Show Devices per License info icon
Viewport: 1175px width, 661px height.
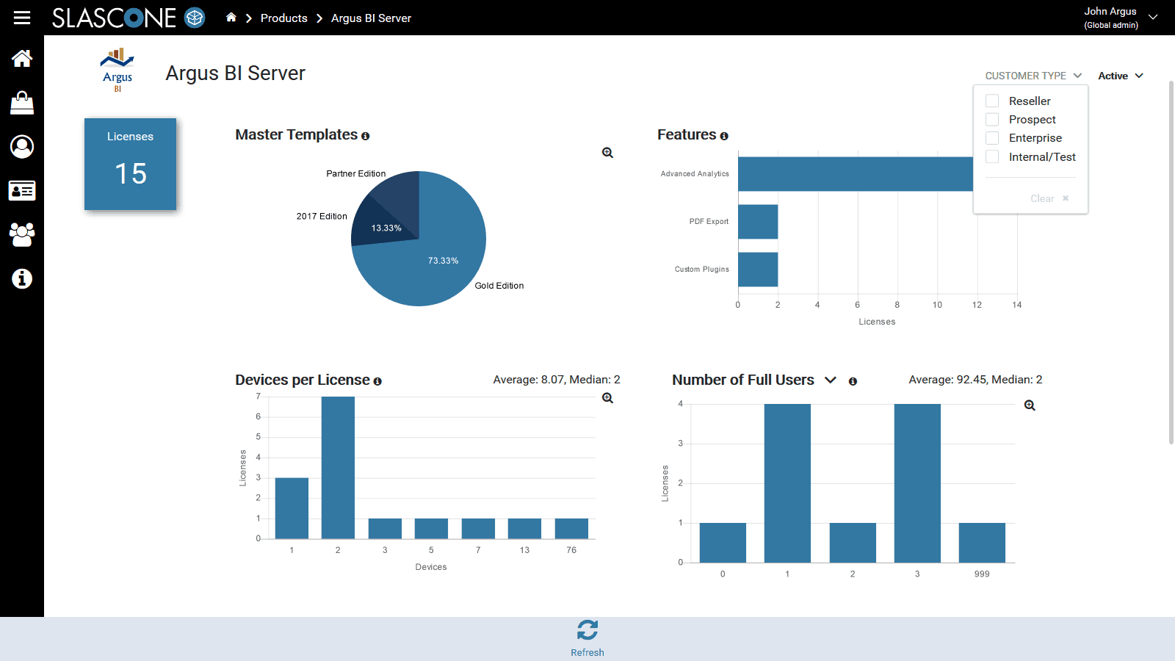(377, 381)
